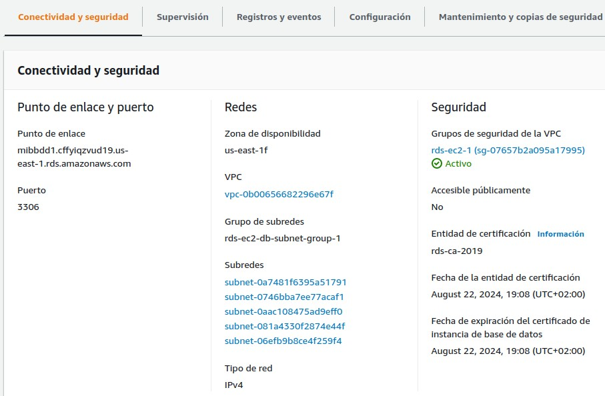Viewport: 605px width, 396px height.
Task: Click the green Activo status icon
Action: tap(436, 163)
